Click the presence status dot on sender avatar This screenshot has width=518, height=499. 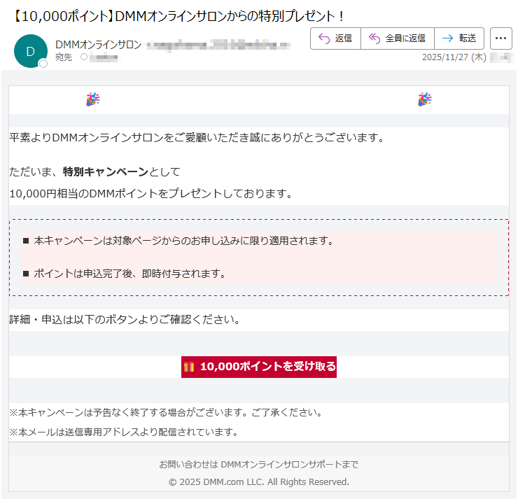(x=43, y=64)
